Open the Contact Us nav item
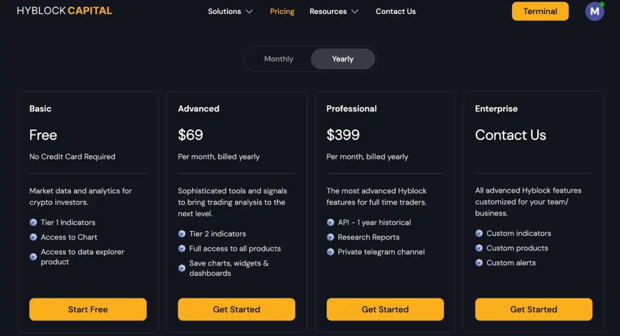Screen dimensions: 620x336 tap(396, 11)
